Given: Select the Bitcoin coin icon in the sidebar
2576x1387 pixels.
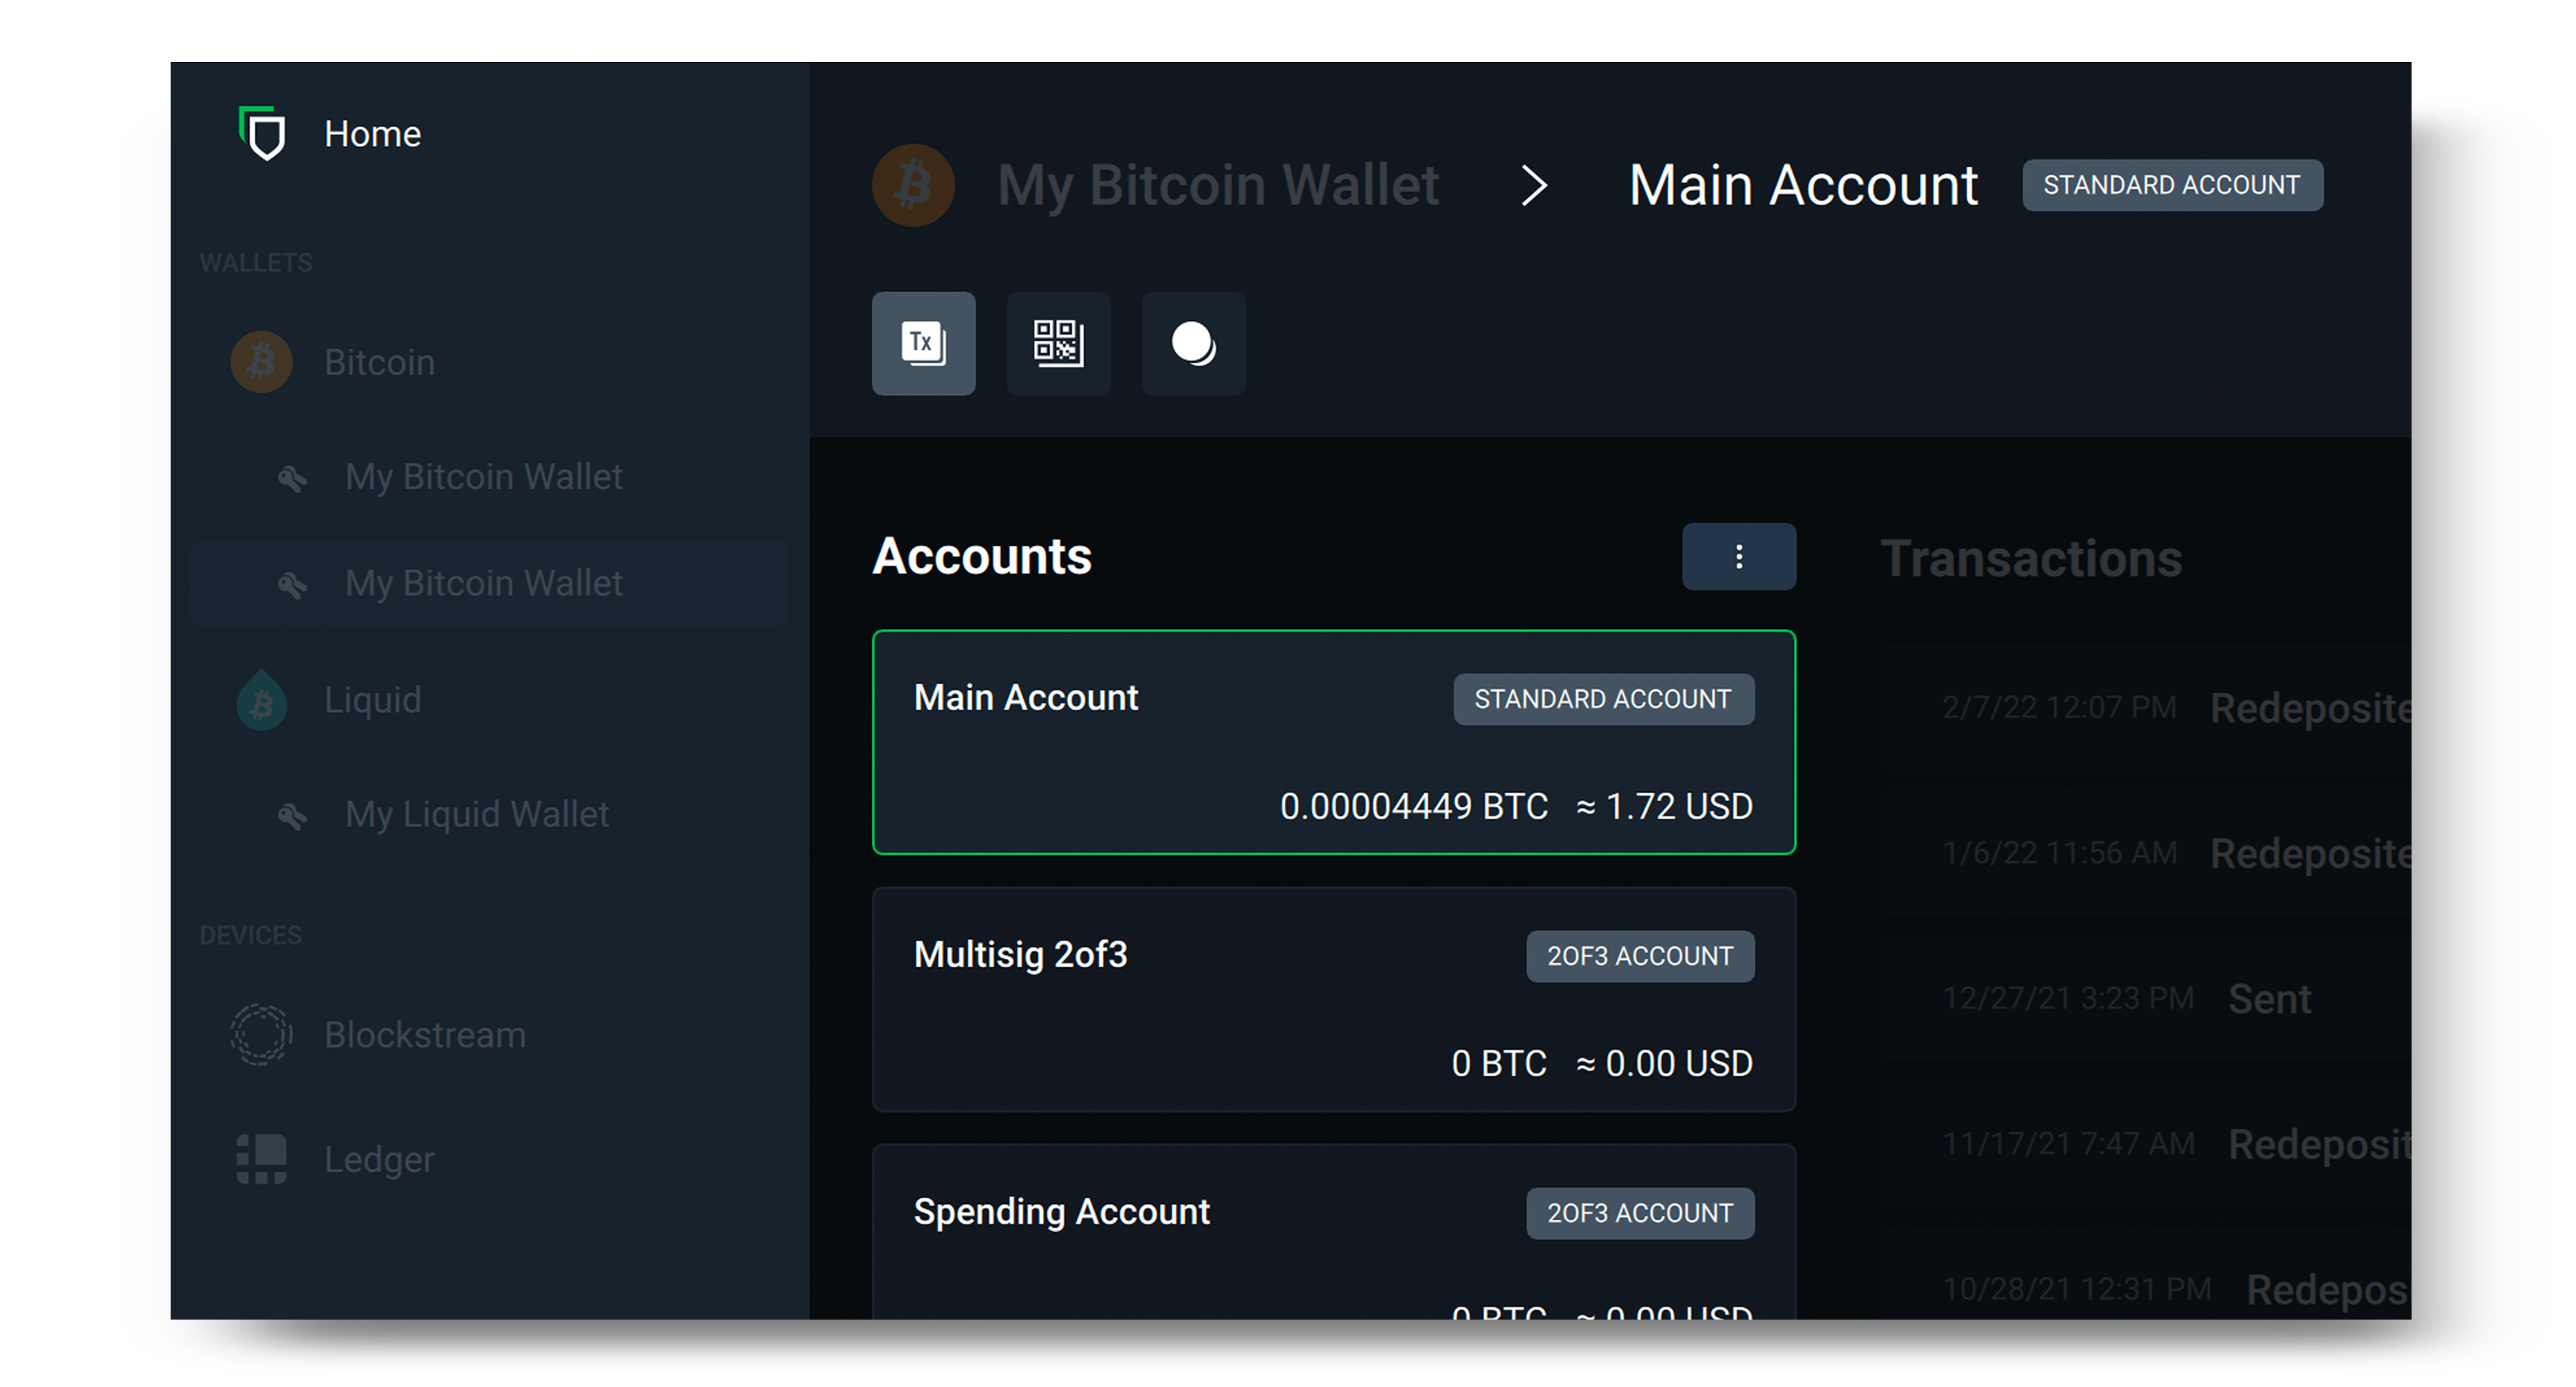Looking at the screenshot, I should [x=261, y=362].
